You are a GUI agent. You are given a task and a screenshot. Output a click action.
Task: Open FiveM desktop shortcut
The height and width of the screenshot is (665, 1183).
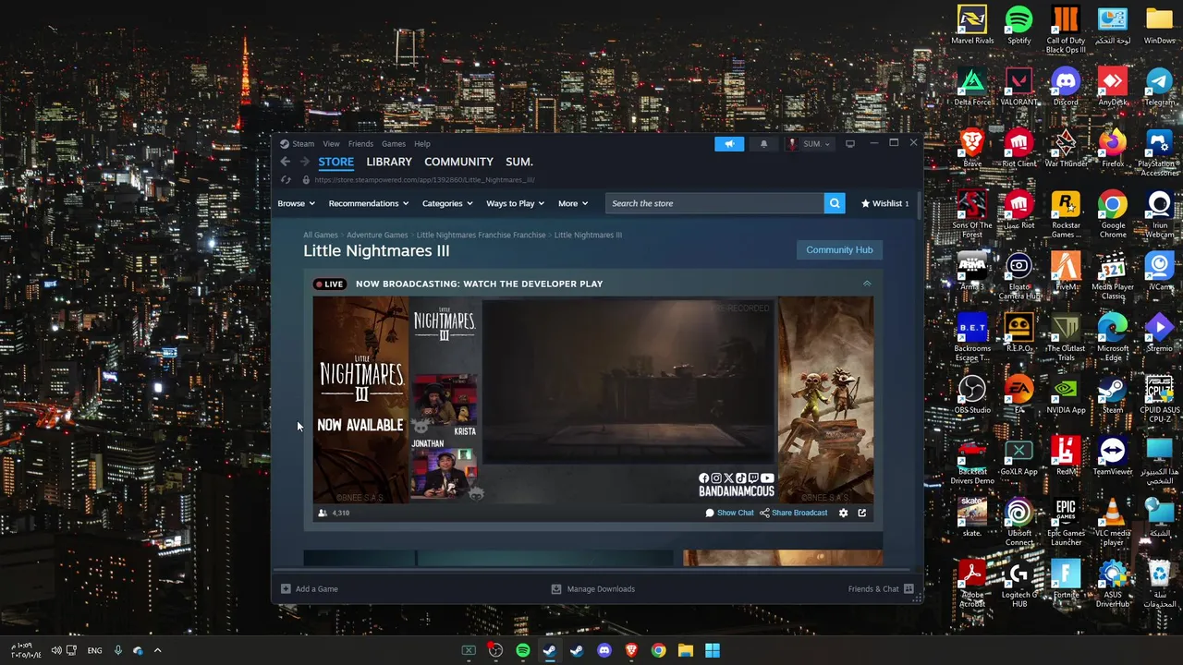tap(1066, 272)
